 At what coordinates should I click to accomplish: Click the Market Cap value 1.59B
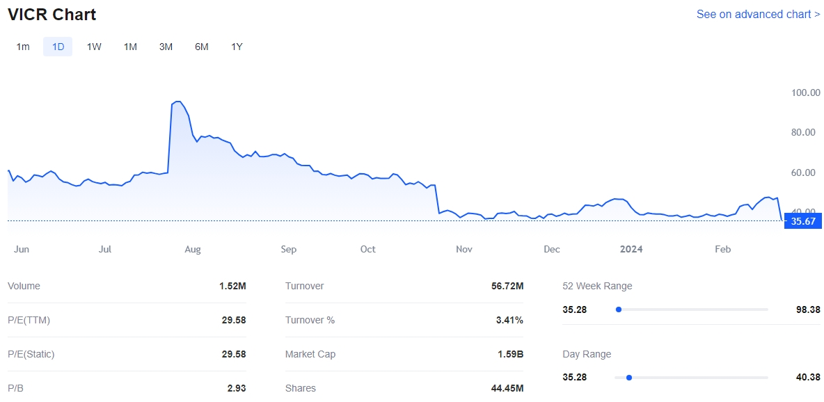tap(509, 354)
